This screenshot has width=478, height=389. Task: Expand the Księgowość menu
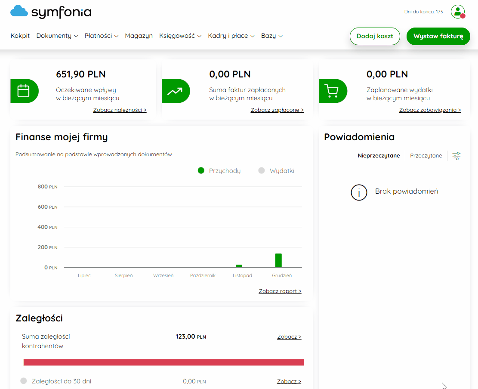tap(180, 36)
